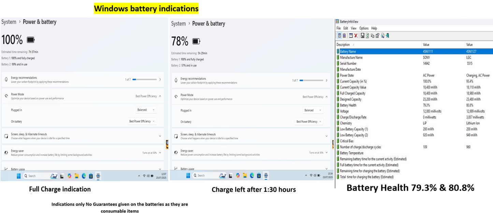Expand Battery usage section in 78% window
Screen dimensions: 493x215
(327, 168)
